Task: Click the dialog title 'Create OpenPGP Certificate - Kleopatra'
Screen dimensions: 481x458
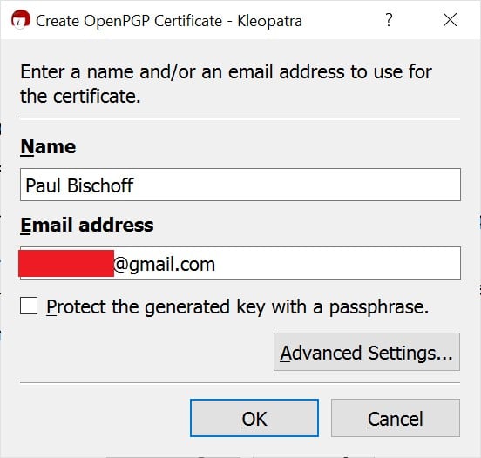Action: click(169, 21)
